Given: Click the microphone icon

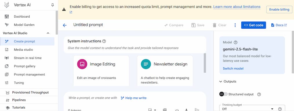Looking at the screenshot, I should 186,110.
